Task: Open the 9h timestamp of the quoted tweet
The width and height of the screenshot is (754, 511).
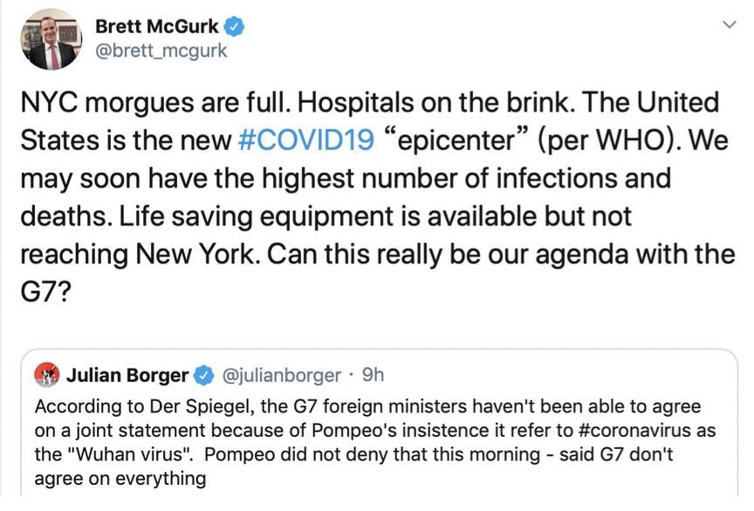Action: click(x=374, y=375)
